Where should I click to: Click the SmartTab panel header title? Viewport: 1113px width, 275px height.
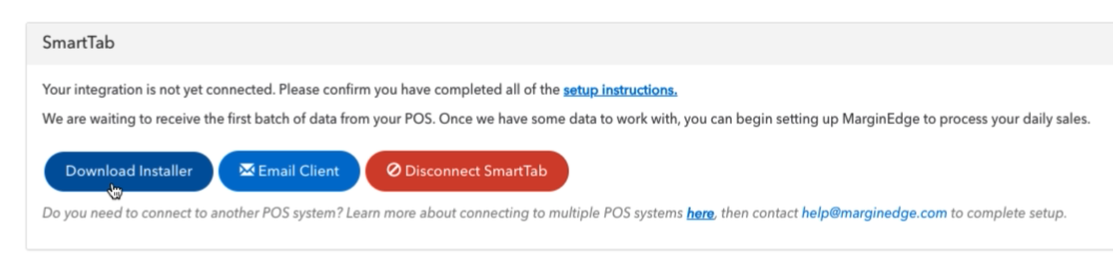point(78,43)
